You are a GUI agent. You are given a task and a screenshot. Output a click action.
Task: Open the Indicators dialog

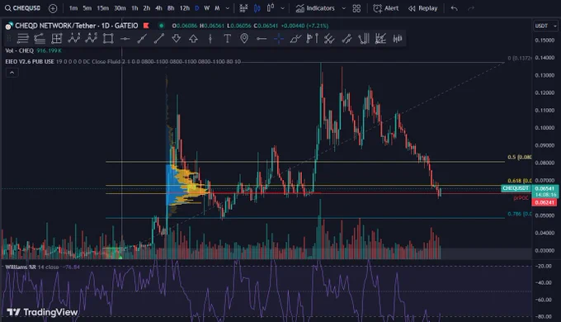tap(315, 8)
